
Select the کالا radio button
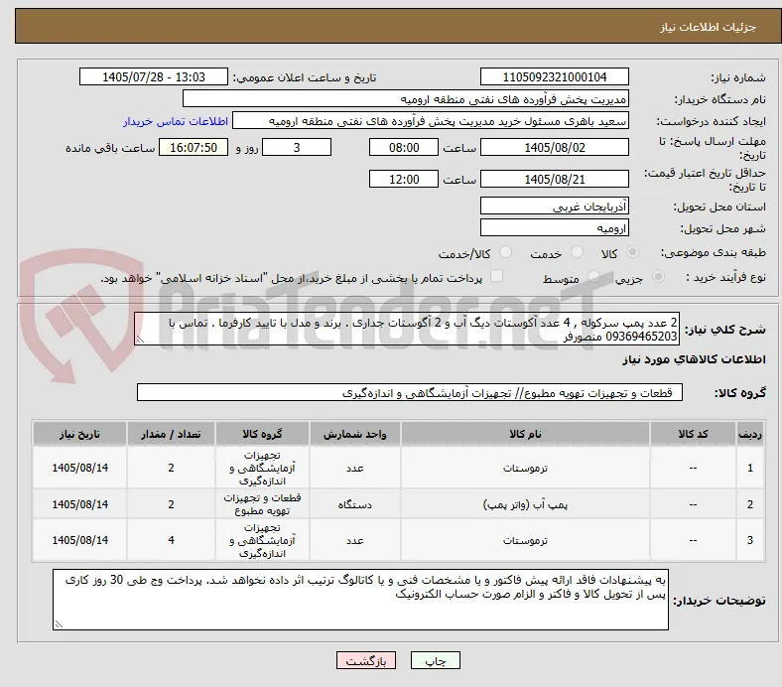[632, 252]
